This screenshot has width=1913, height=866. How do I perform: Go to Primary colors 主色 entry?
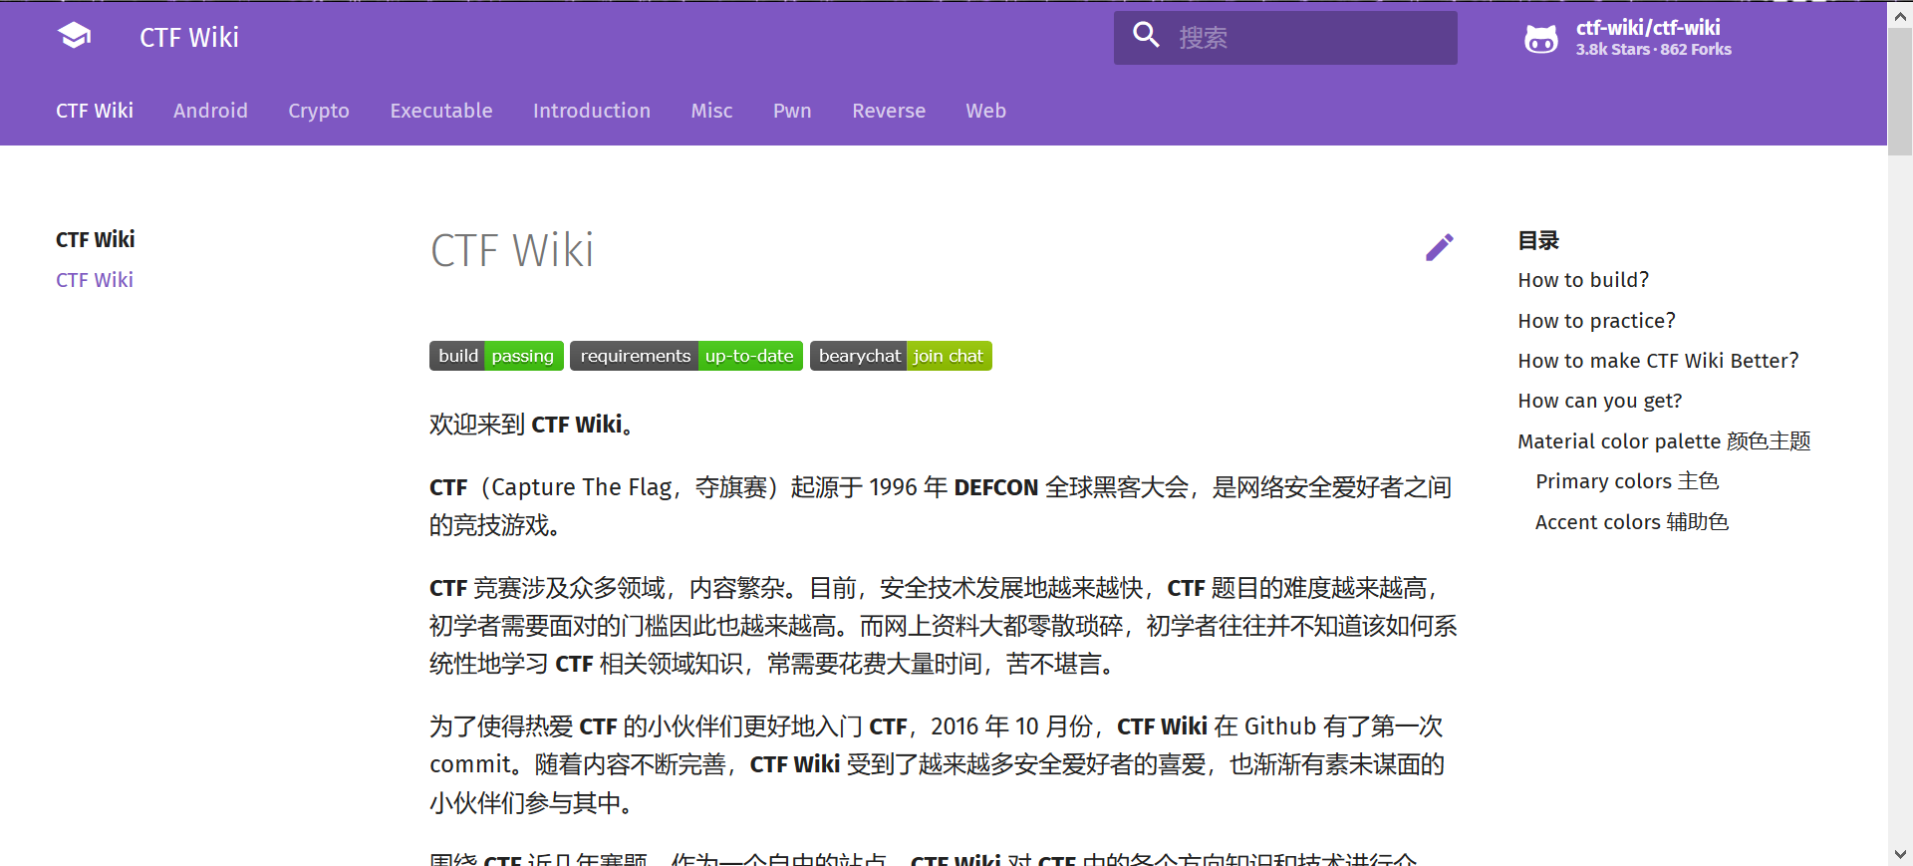pyautogui.click(x=1627, y=481)
